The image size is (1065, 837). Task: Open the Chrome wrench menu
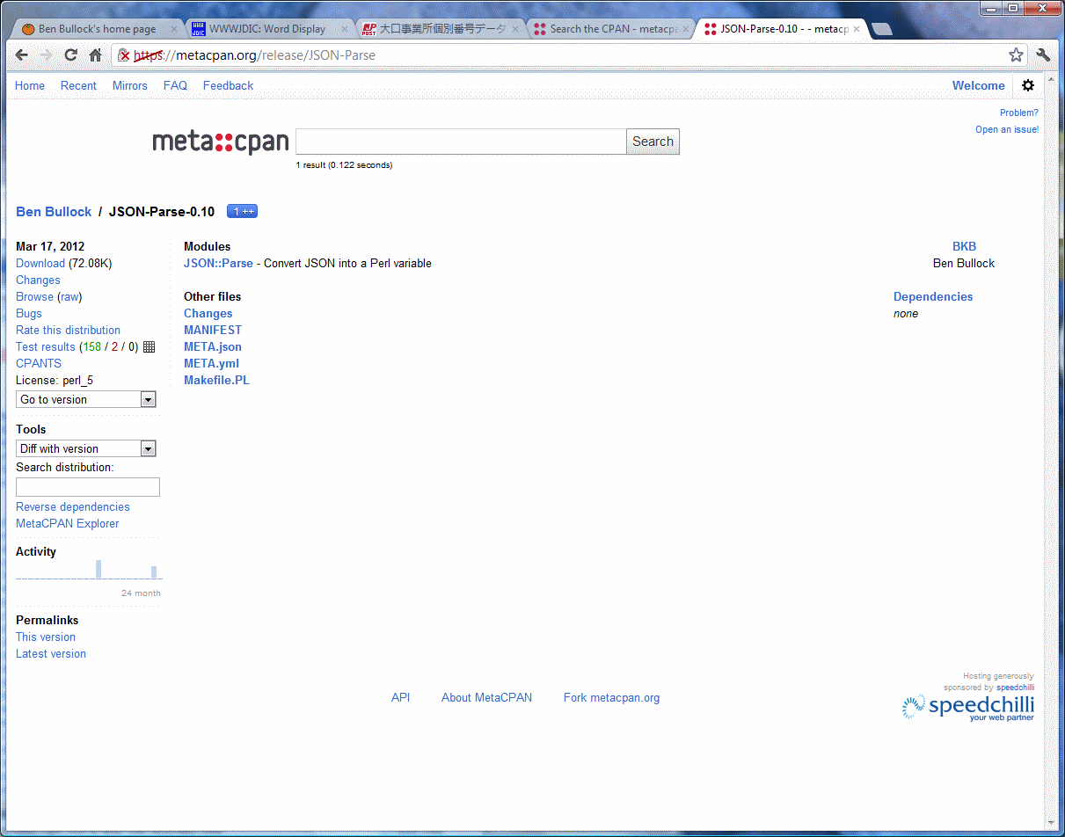pyautogui.click(x=1044, y=55)
